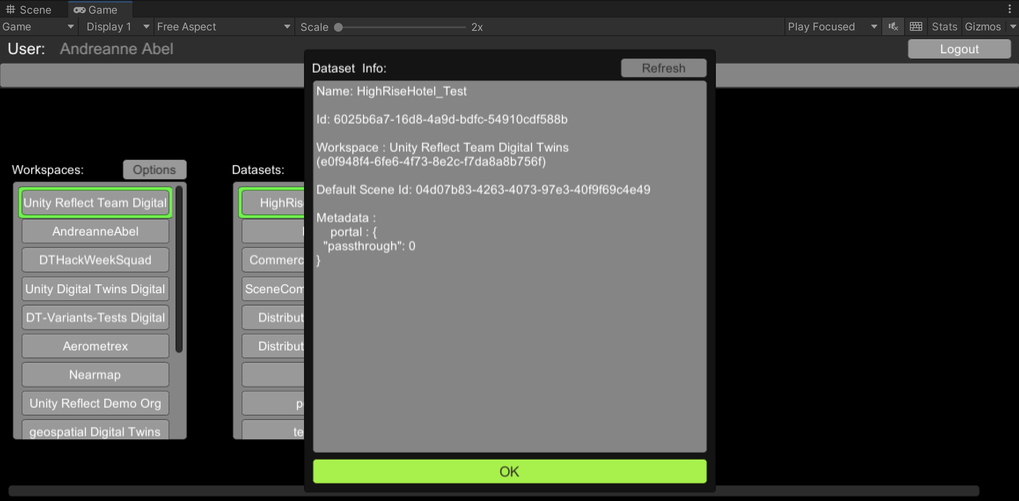Image resolution: width=1019 pixels, height=501 pixels.
Task: Select the Unity Reflect Team Digital workspace
Action: coord(95,203)
